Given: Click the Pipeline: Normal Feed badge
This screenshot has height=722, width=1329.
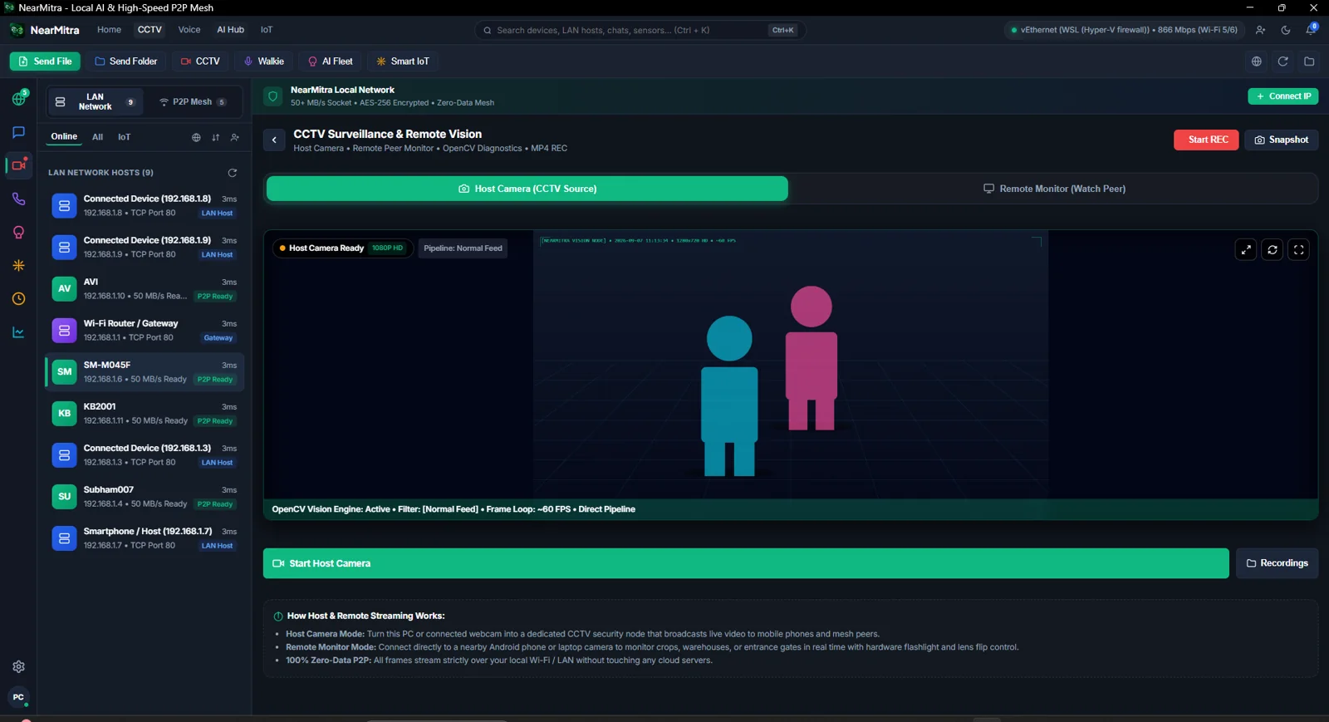Looking at the screenshot, I should (463, 248).
